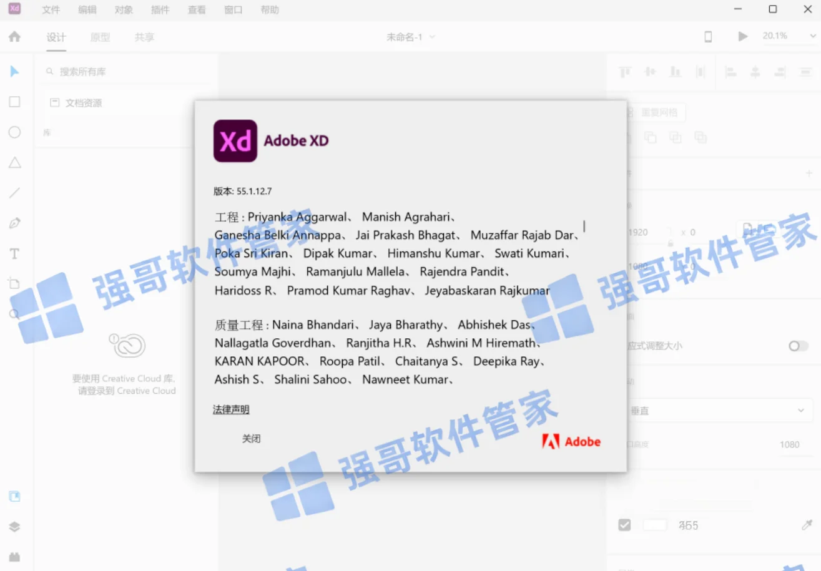Image resolution: width=821 pixels, height=571 pixels.
Task: Switch to the 共享 tab
Action: [x=144, y=37]
